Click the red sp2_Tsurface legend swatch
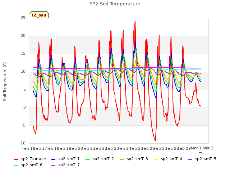The image size is (230, 172). tap(16, 159)
